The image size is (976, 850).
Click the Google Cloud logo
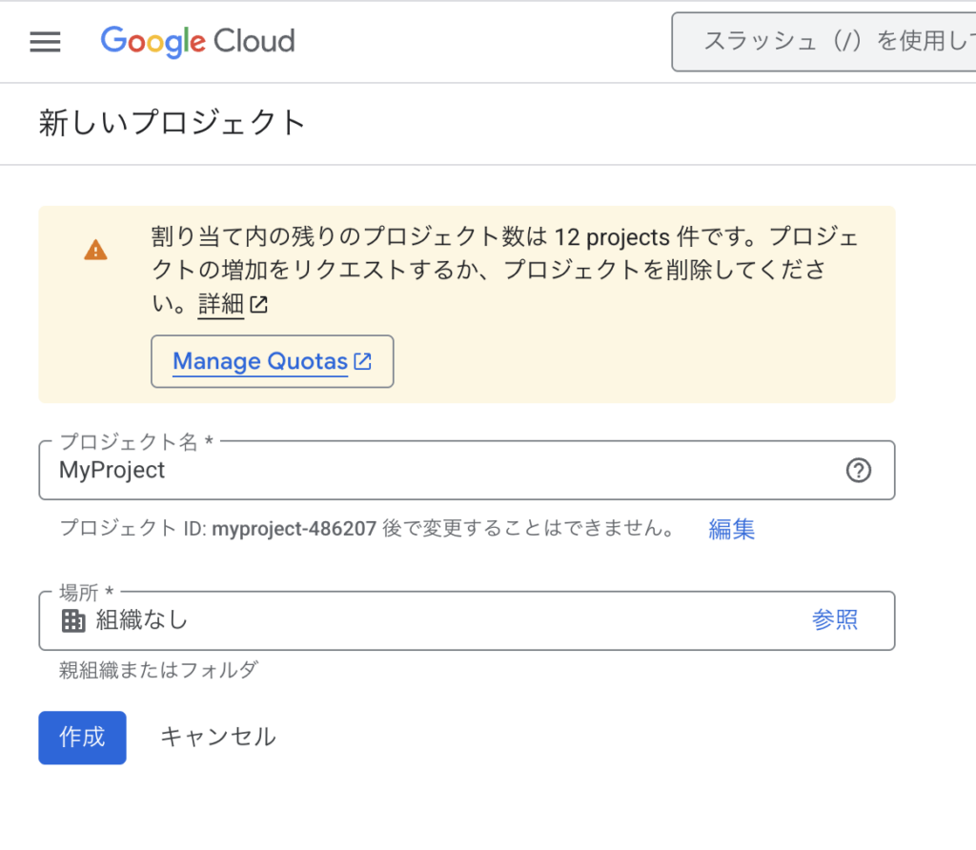click(197, 42)
